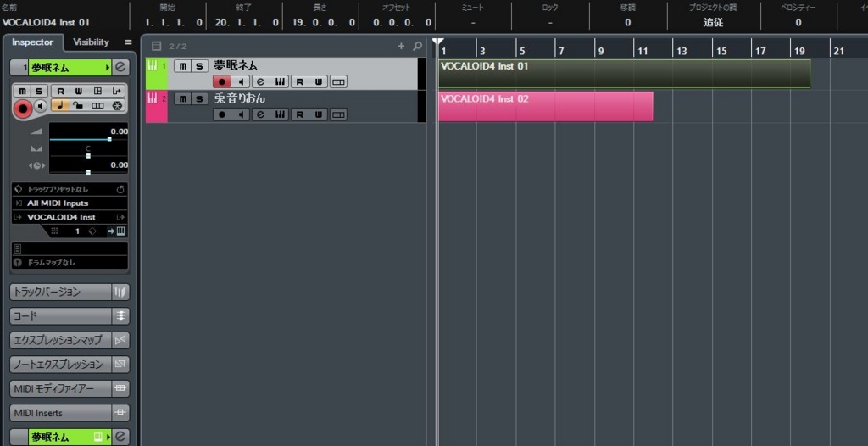Mute the 夢眠ネム track in track list
Viewport: 868px width, 446px height.
point(183,66)
